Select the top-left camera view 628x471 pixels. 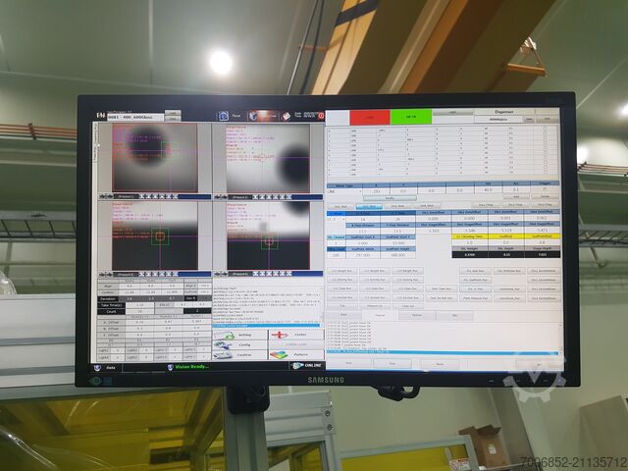(x=155, y=158)
